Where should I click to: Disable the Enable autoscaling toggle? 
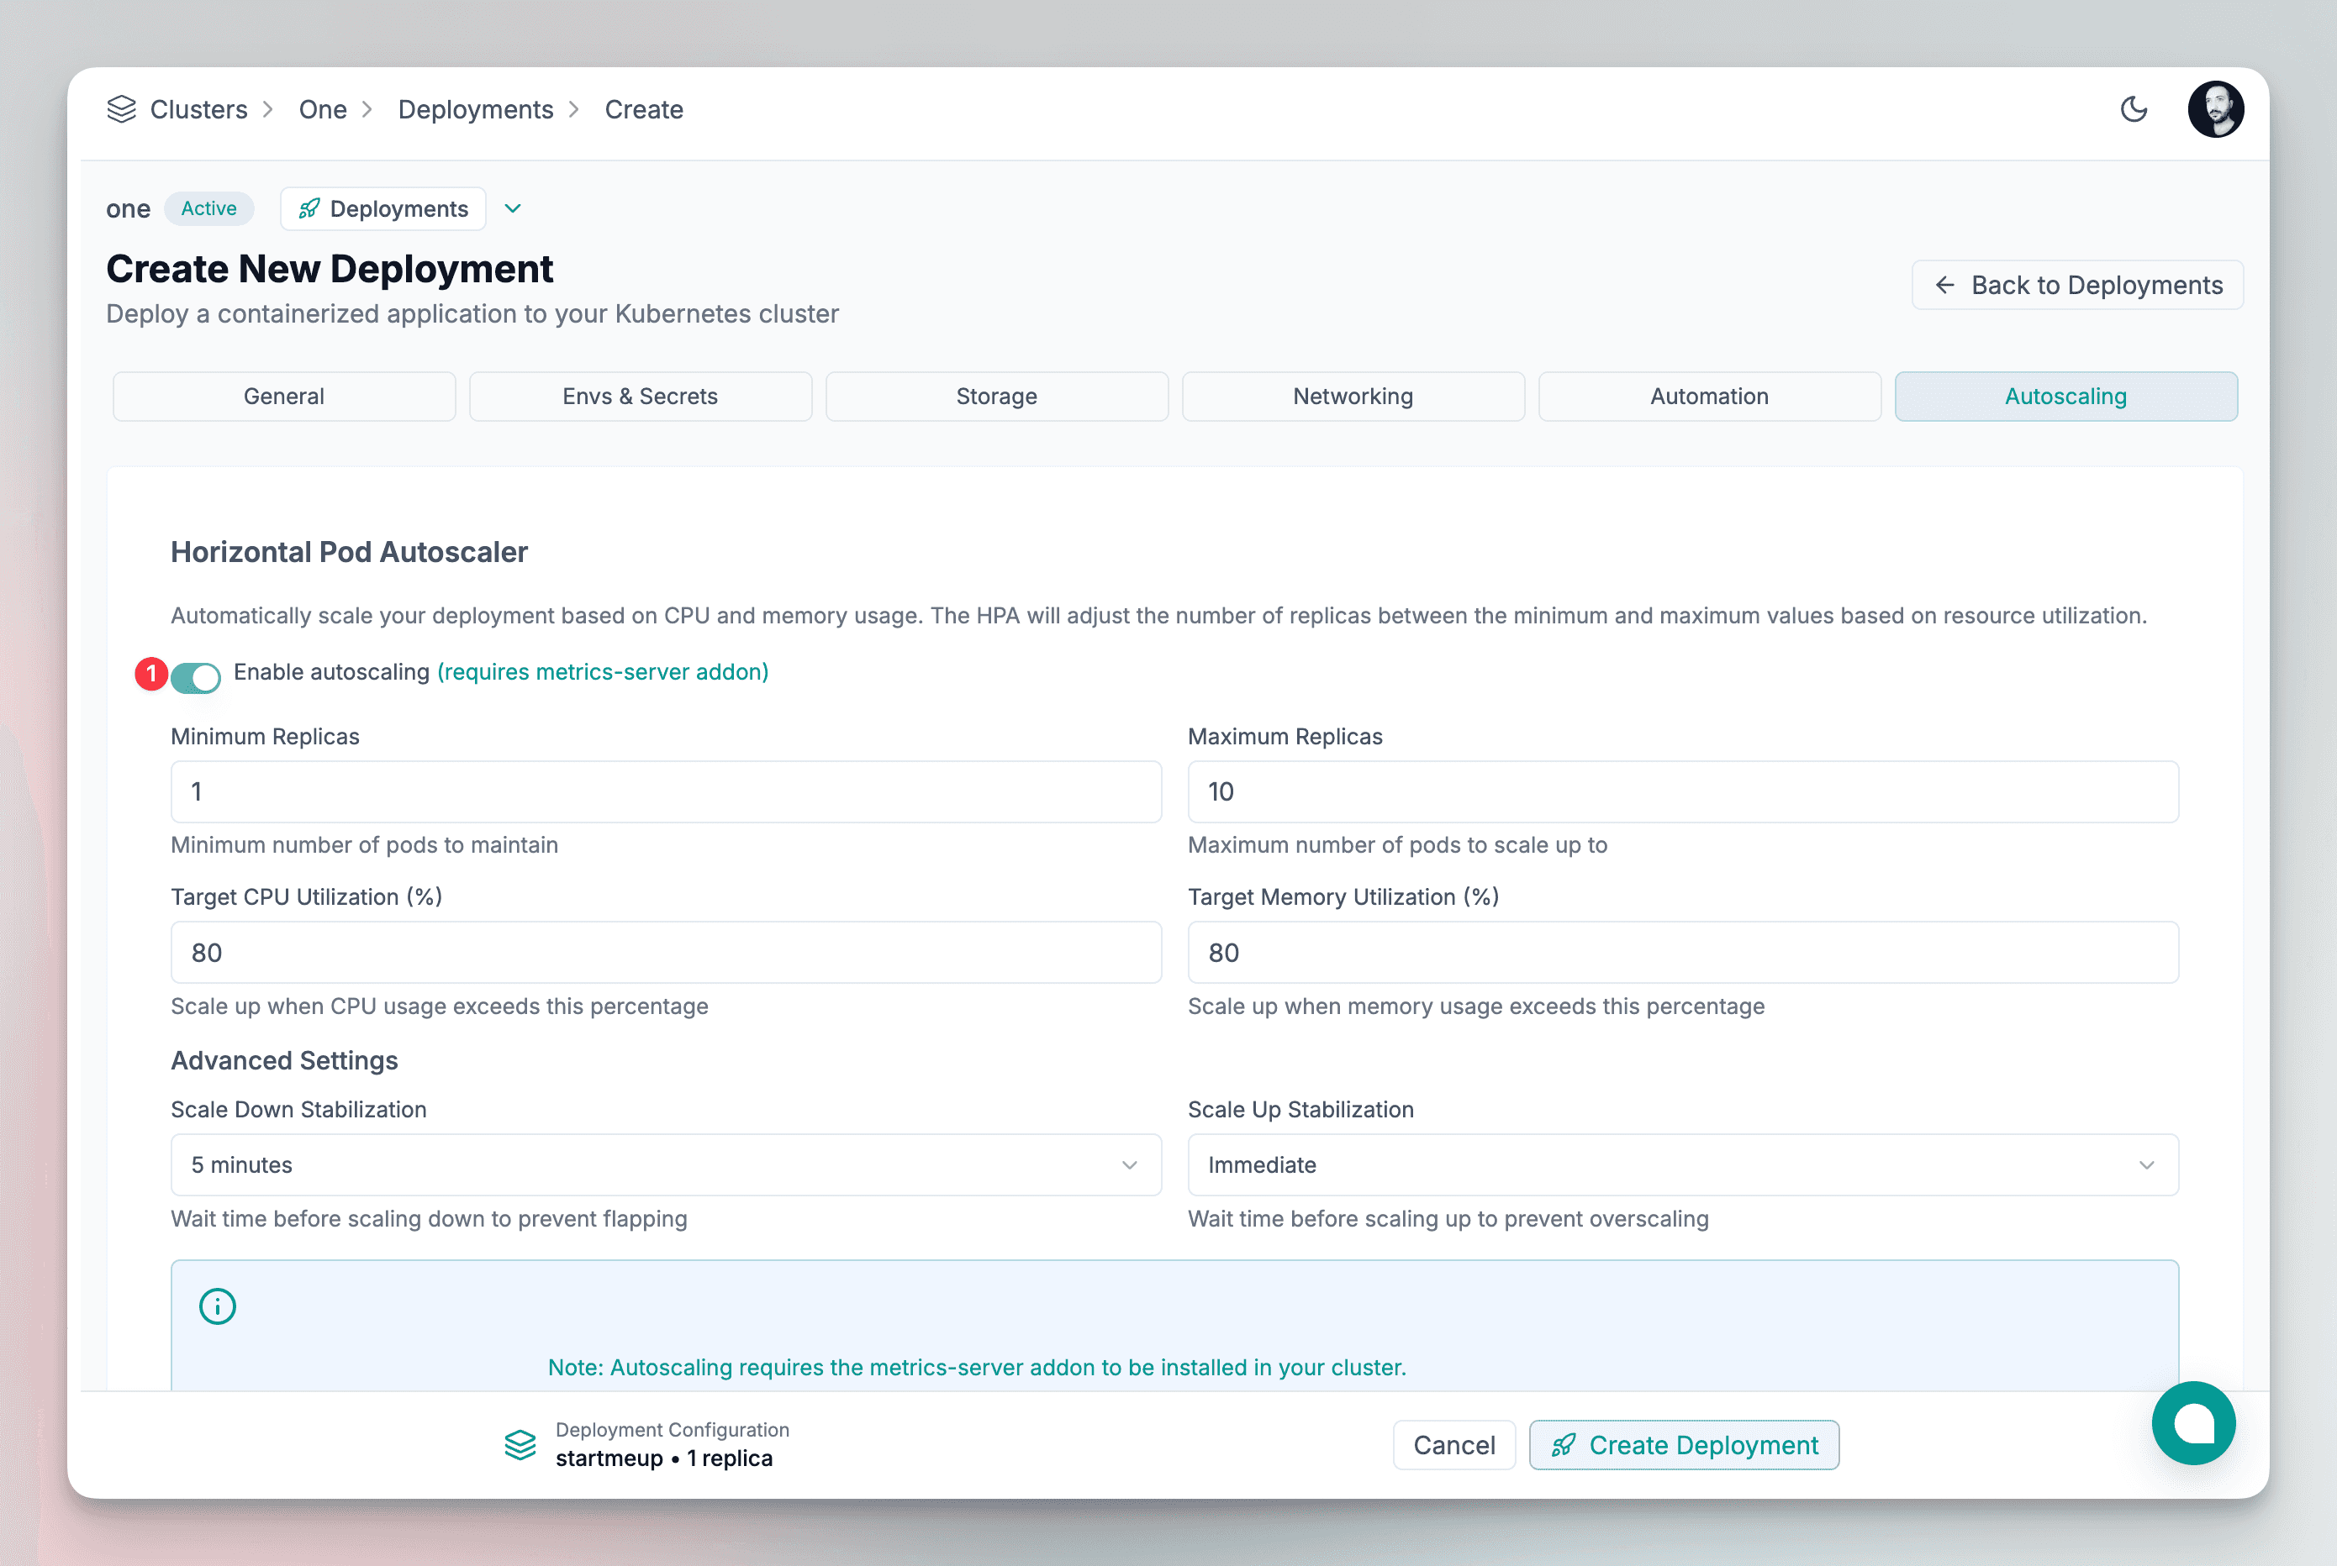(195, 677)
